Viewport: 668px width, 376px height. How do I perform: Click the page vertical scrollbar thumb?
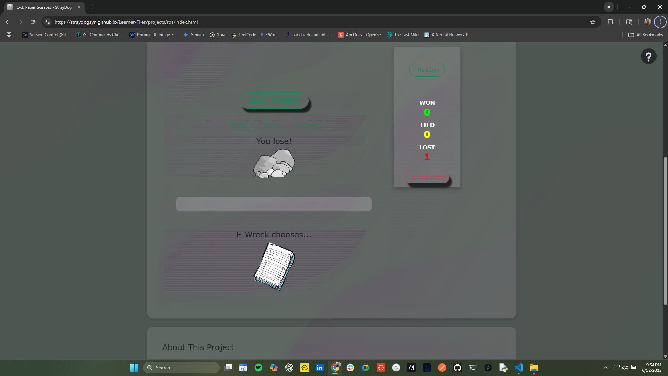point(665,231)
